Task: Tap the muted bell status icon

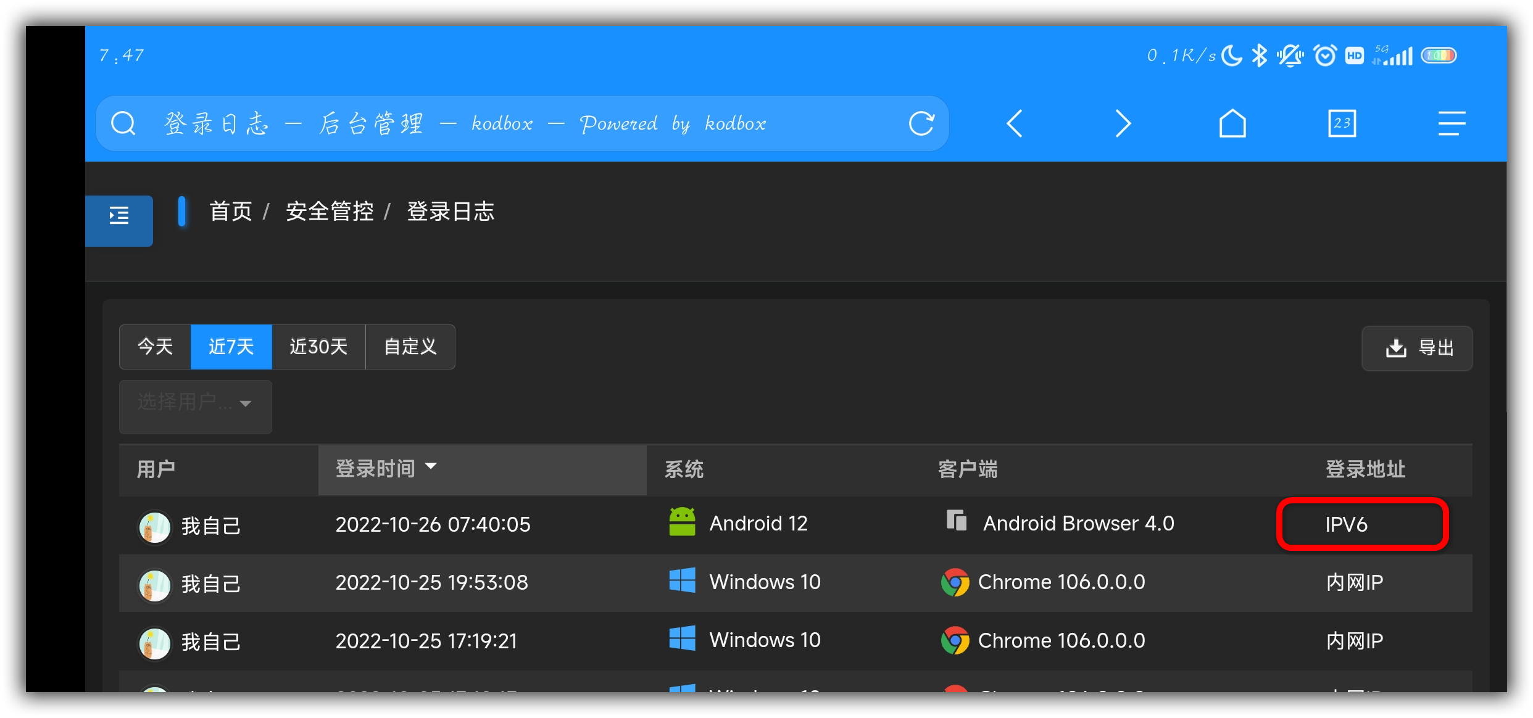Action: (x=1290, y=56)
